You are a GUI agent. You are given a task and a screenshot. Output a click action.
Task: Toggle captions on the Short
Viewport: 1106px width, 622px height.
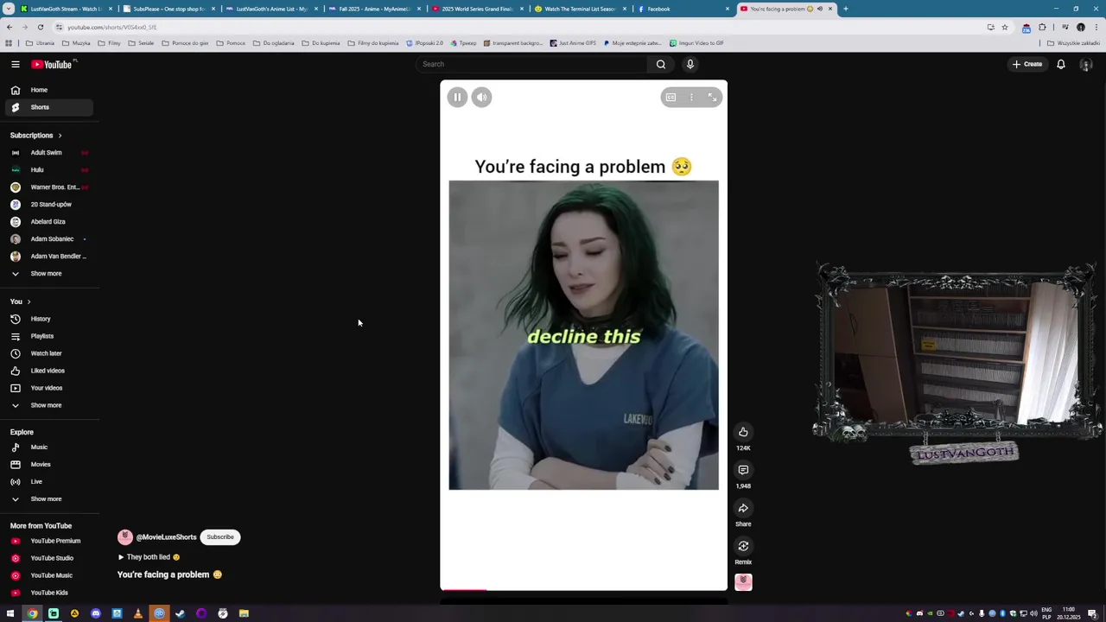pos(671,98)
